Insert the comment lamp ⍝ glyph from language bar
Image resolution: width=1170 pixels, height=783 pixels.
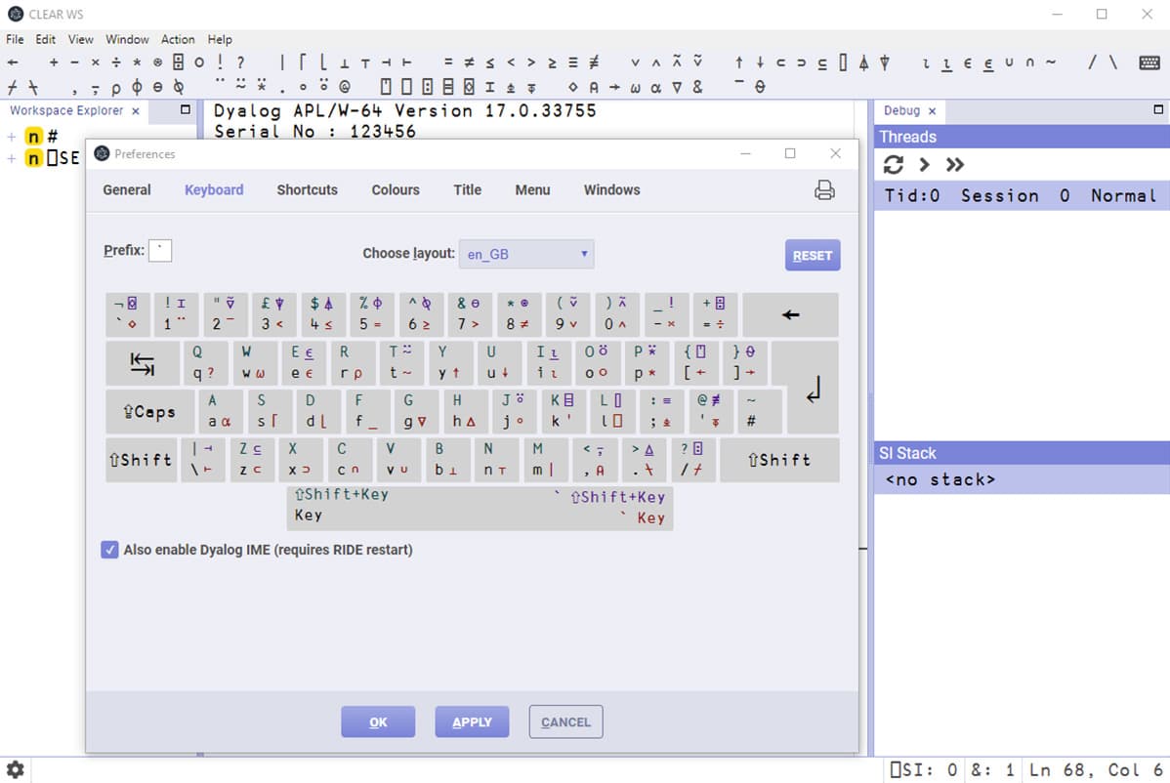click(593, 87)
